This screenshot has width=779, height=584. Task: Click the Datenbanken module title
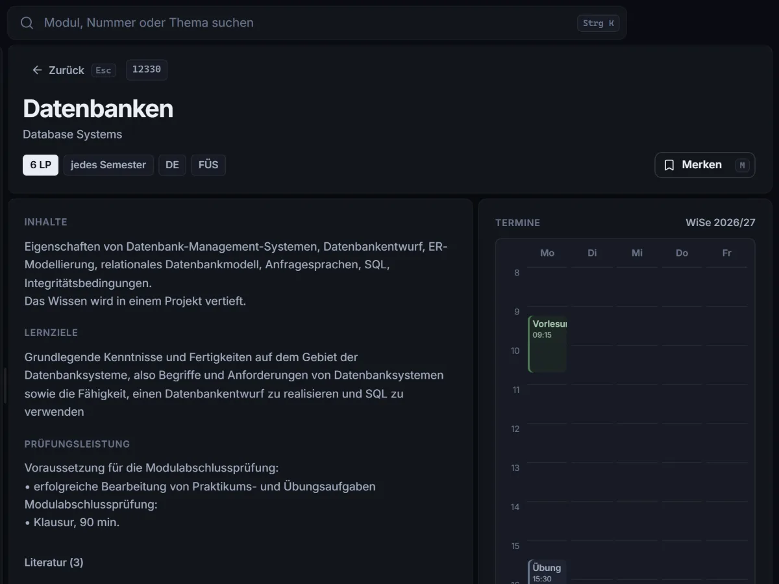[x=98, y=108]
